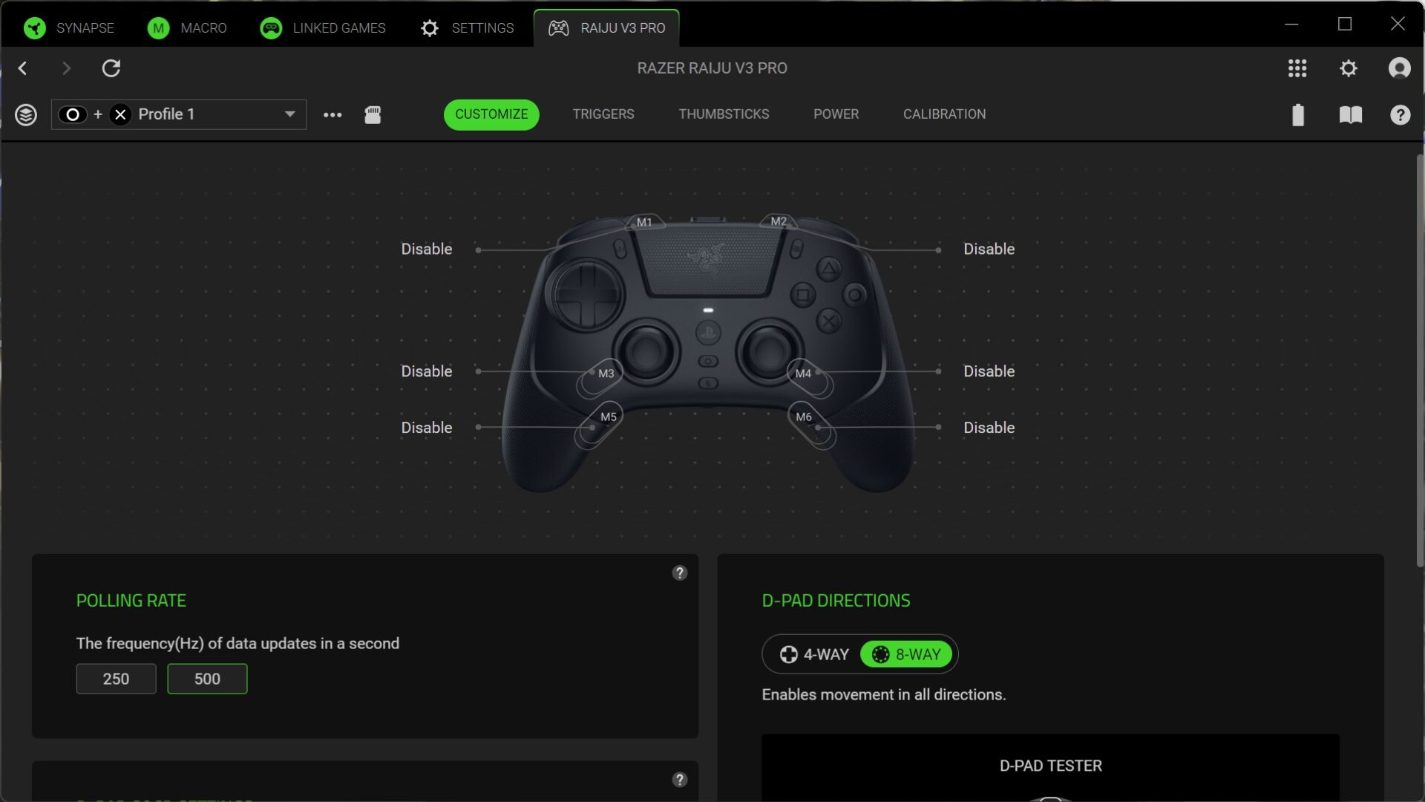
Task: Switch D-pad directions to 4-WAY
Action: point(814,654)
